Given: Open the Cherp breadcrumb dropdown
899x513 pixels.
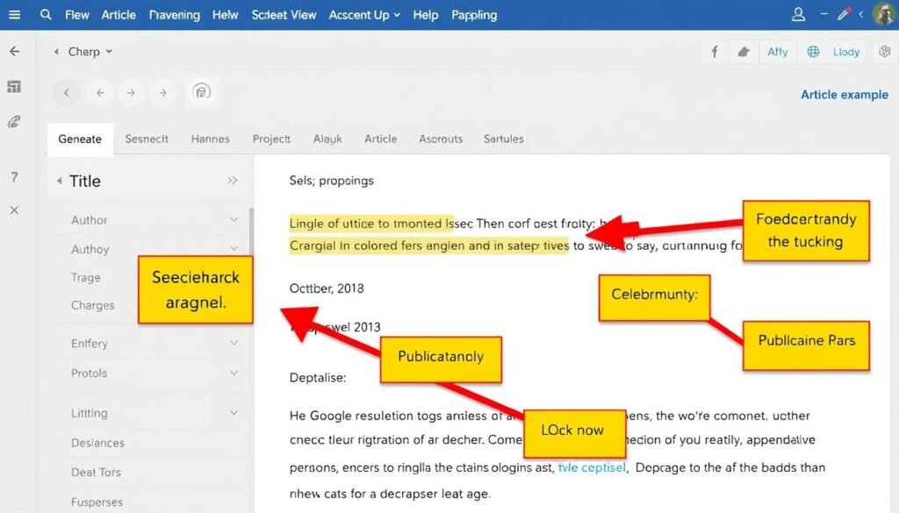Looking at the screenshot, I should 84,52.
